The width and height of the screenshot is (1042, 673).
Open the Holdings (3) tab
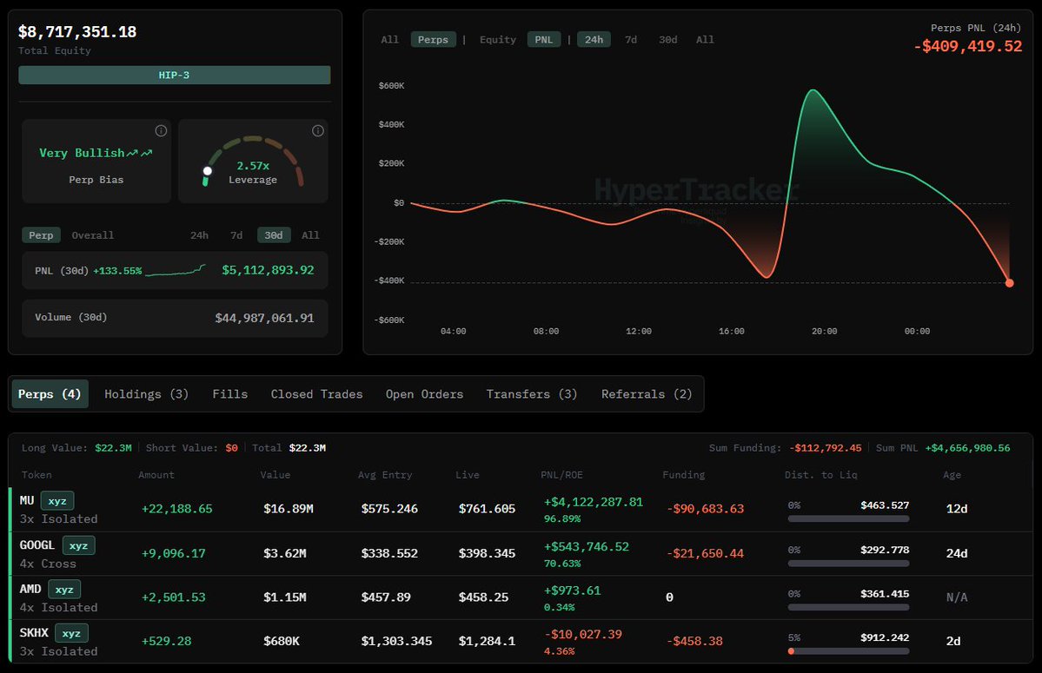(x=146, y=394)
